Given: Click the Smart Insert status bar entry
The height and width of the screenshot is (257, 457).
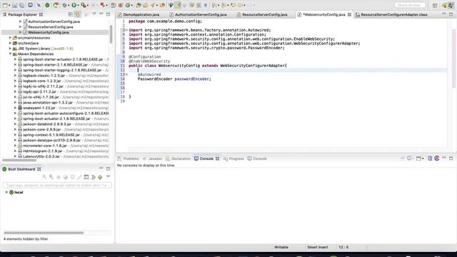Looking at the screenshot, I should coord(317,247).
